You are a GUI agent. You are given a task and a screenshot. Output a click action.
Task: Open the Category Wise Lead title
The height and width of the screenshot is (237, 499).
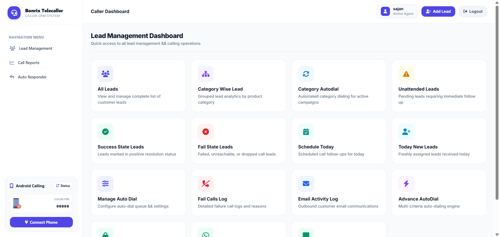(220, 89)
